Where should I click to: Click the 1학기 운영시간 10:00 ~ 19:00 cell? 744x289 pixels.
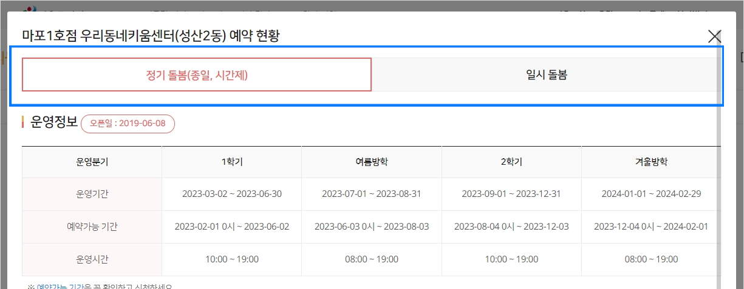point(232,259)
